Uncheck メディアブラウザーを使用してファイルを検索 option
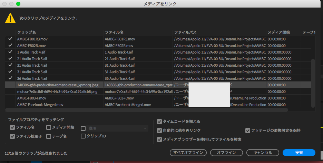The width and height of the screenshot is (323, 163). point(159,140)
